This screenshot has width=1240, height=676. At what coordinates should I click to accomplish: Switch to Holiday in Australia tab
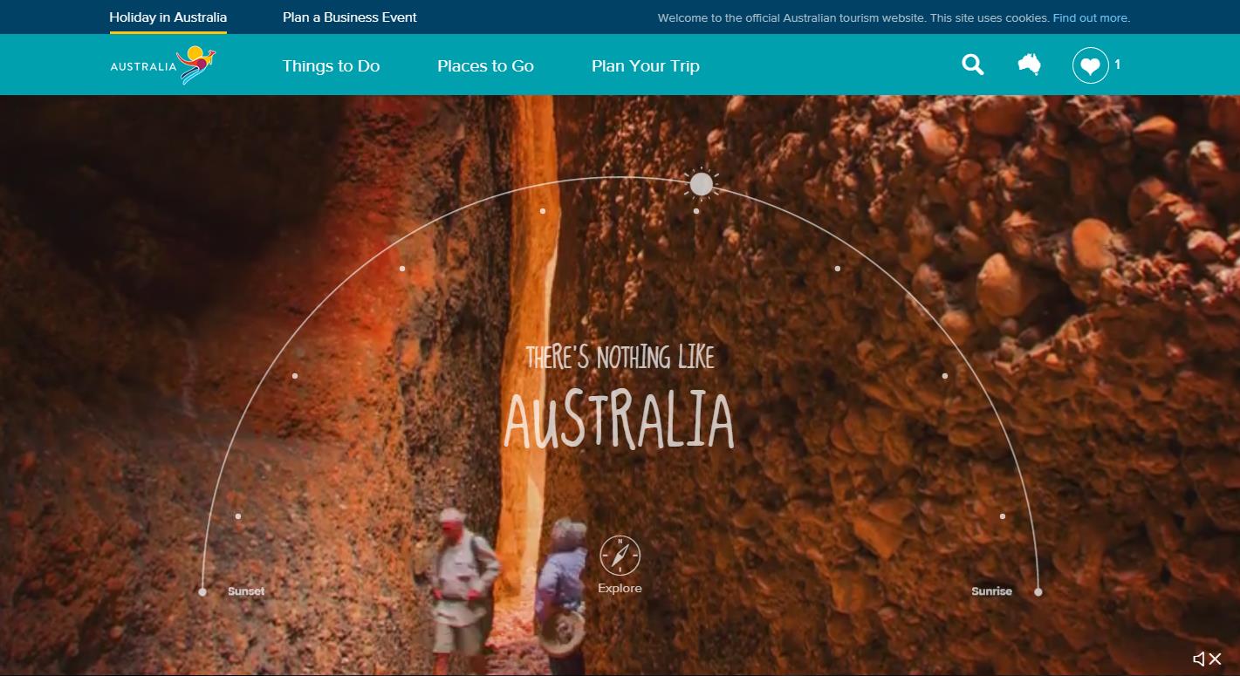pos(168,17)
